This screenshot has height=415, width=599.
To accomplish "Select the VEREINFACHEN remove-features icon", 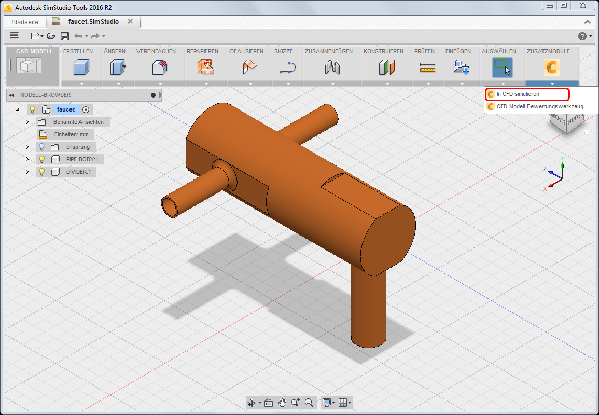I will point(160,67).
